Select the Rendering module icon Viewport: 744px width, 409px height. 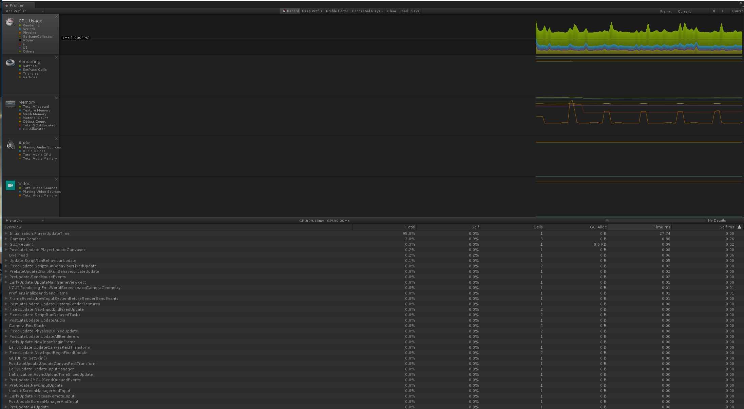coord(10,63)
